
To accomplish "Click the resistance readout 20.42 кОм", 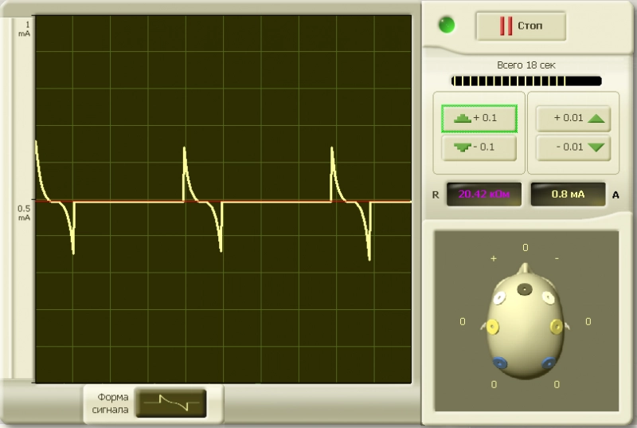I will click(x=483, y=194).
